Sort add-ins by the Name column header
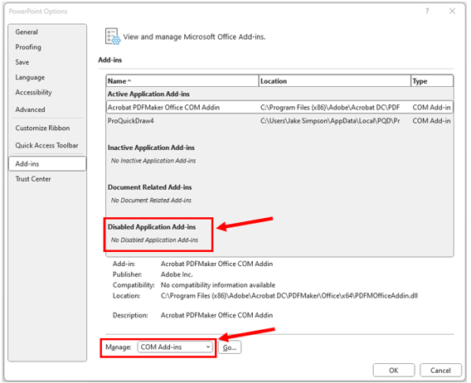Screen dimensions: 471x383 pyautogui.click(x=182, y=81)
